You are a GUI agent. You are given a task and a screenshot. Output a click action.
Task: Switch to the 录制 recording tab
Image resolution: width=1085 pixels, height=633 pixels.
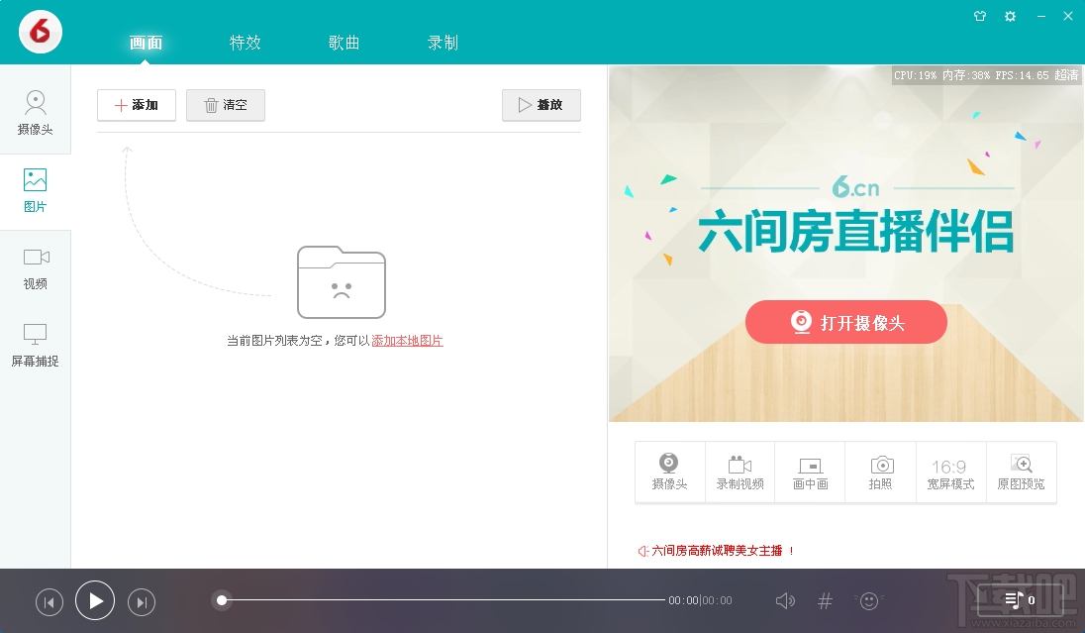pyautogui.click(x=443, y=42)
